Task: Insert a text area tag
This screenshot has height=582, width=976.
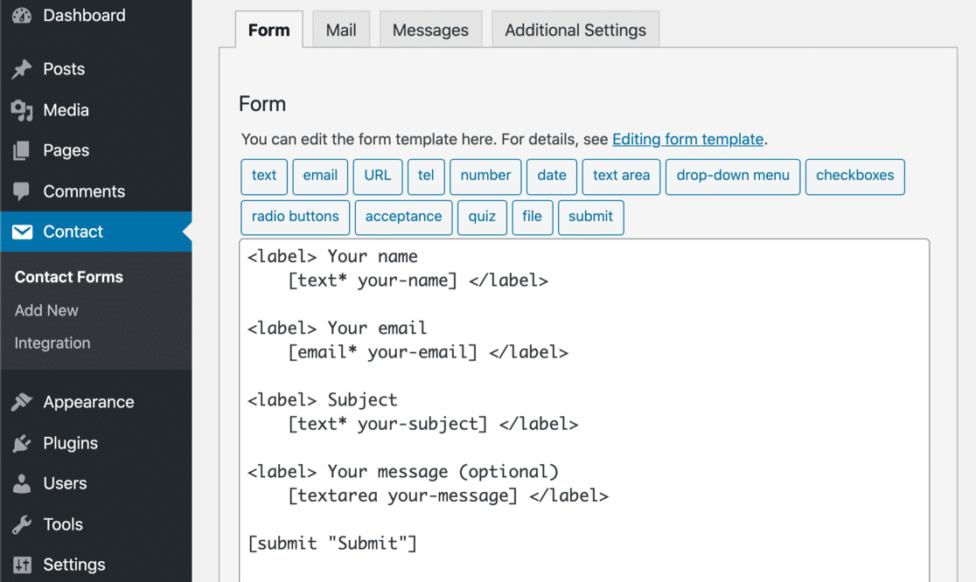Action: (x=621, y=177)
